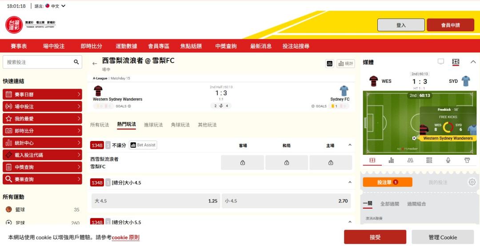The height and width of the screenshot is (246, 480).
Task: Switch to the 其他玩法 tab
Action: [x=207, y=125]
